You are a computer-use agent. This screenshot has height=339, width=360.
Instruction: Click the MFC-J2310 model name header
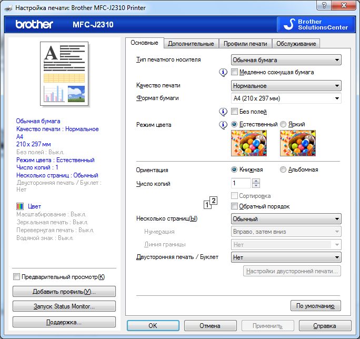point(93,25)
